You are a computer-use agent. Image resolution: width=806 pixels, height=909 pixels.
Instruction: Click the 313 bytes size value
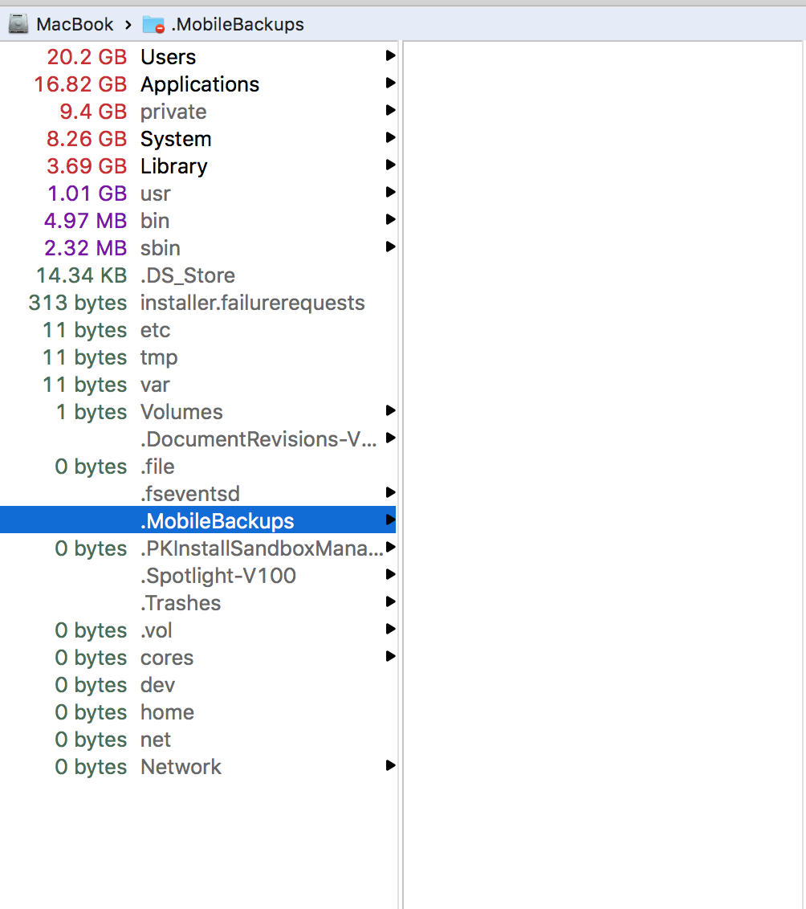tap(78, 303)
